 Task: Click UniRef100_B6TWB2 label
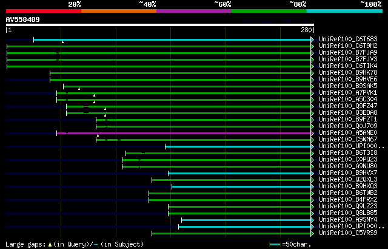tap(348, 193)
